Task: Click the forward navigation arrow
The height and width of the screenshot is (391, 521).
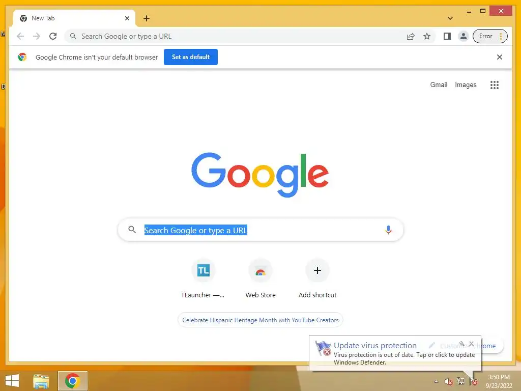Action: (x=37, y=36)
